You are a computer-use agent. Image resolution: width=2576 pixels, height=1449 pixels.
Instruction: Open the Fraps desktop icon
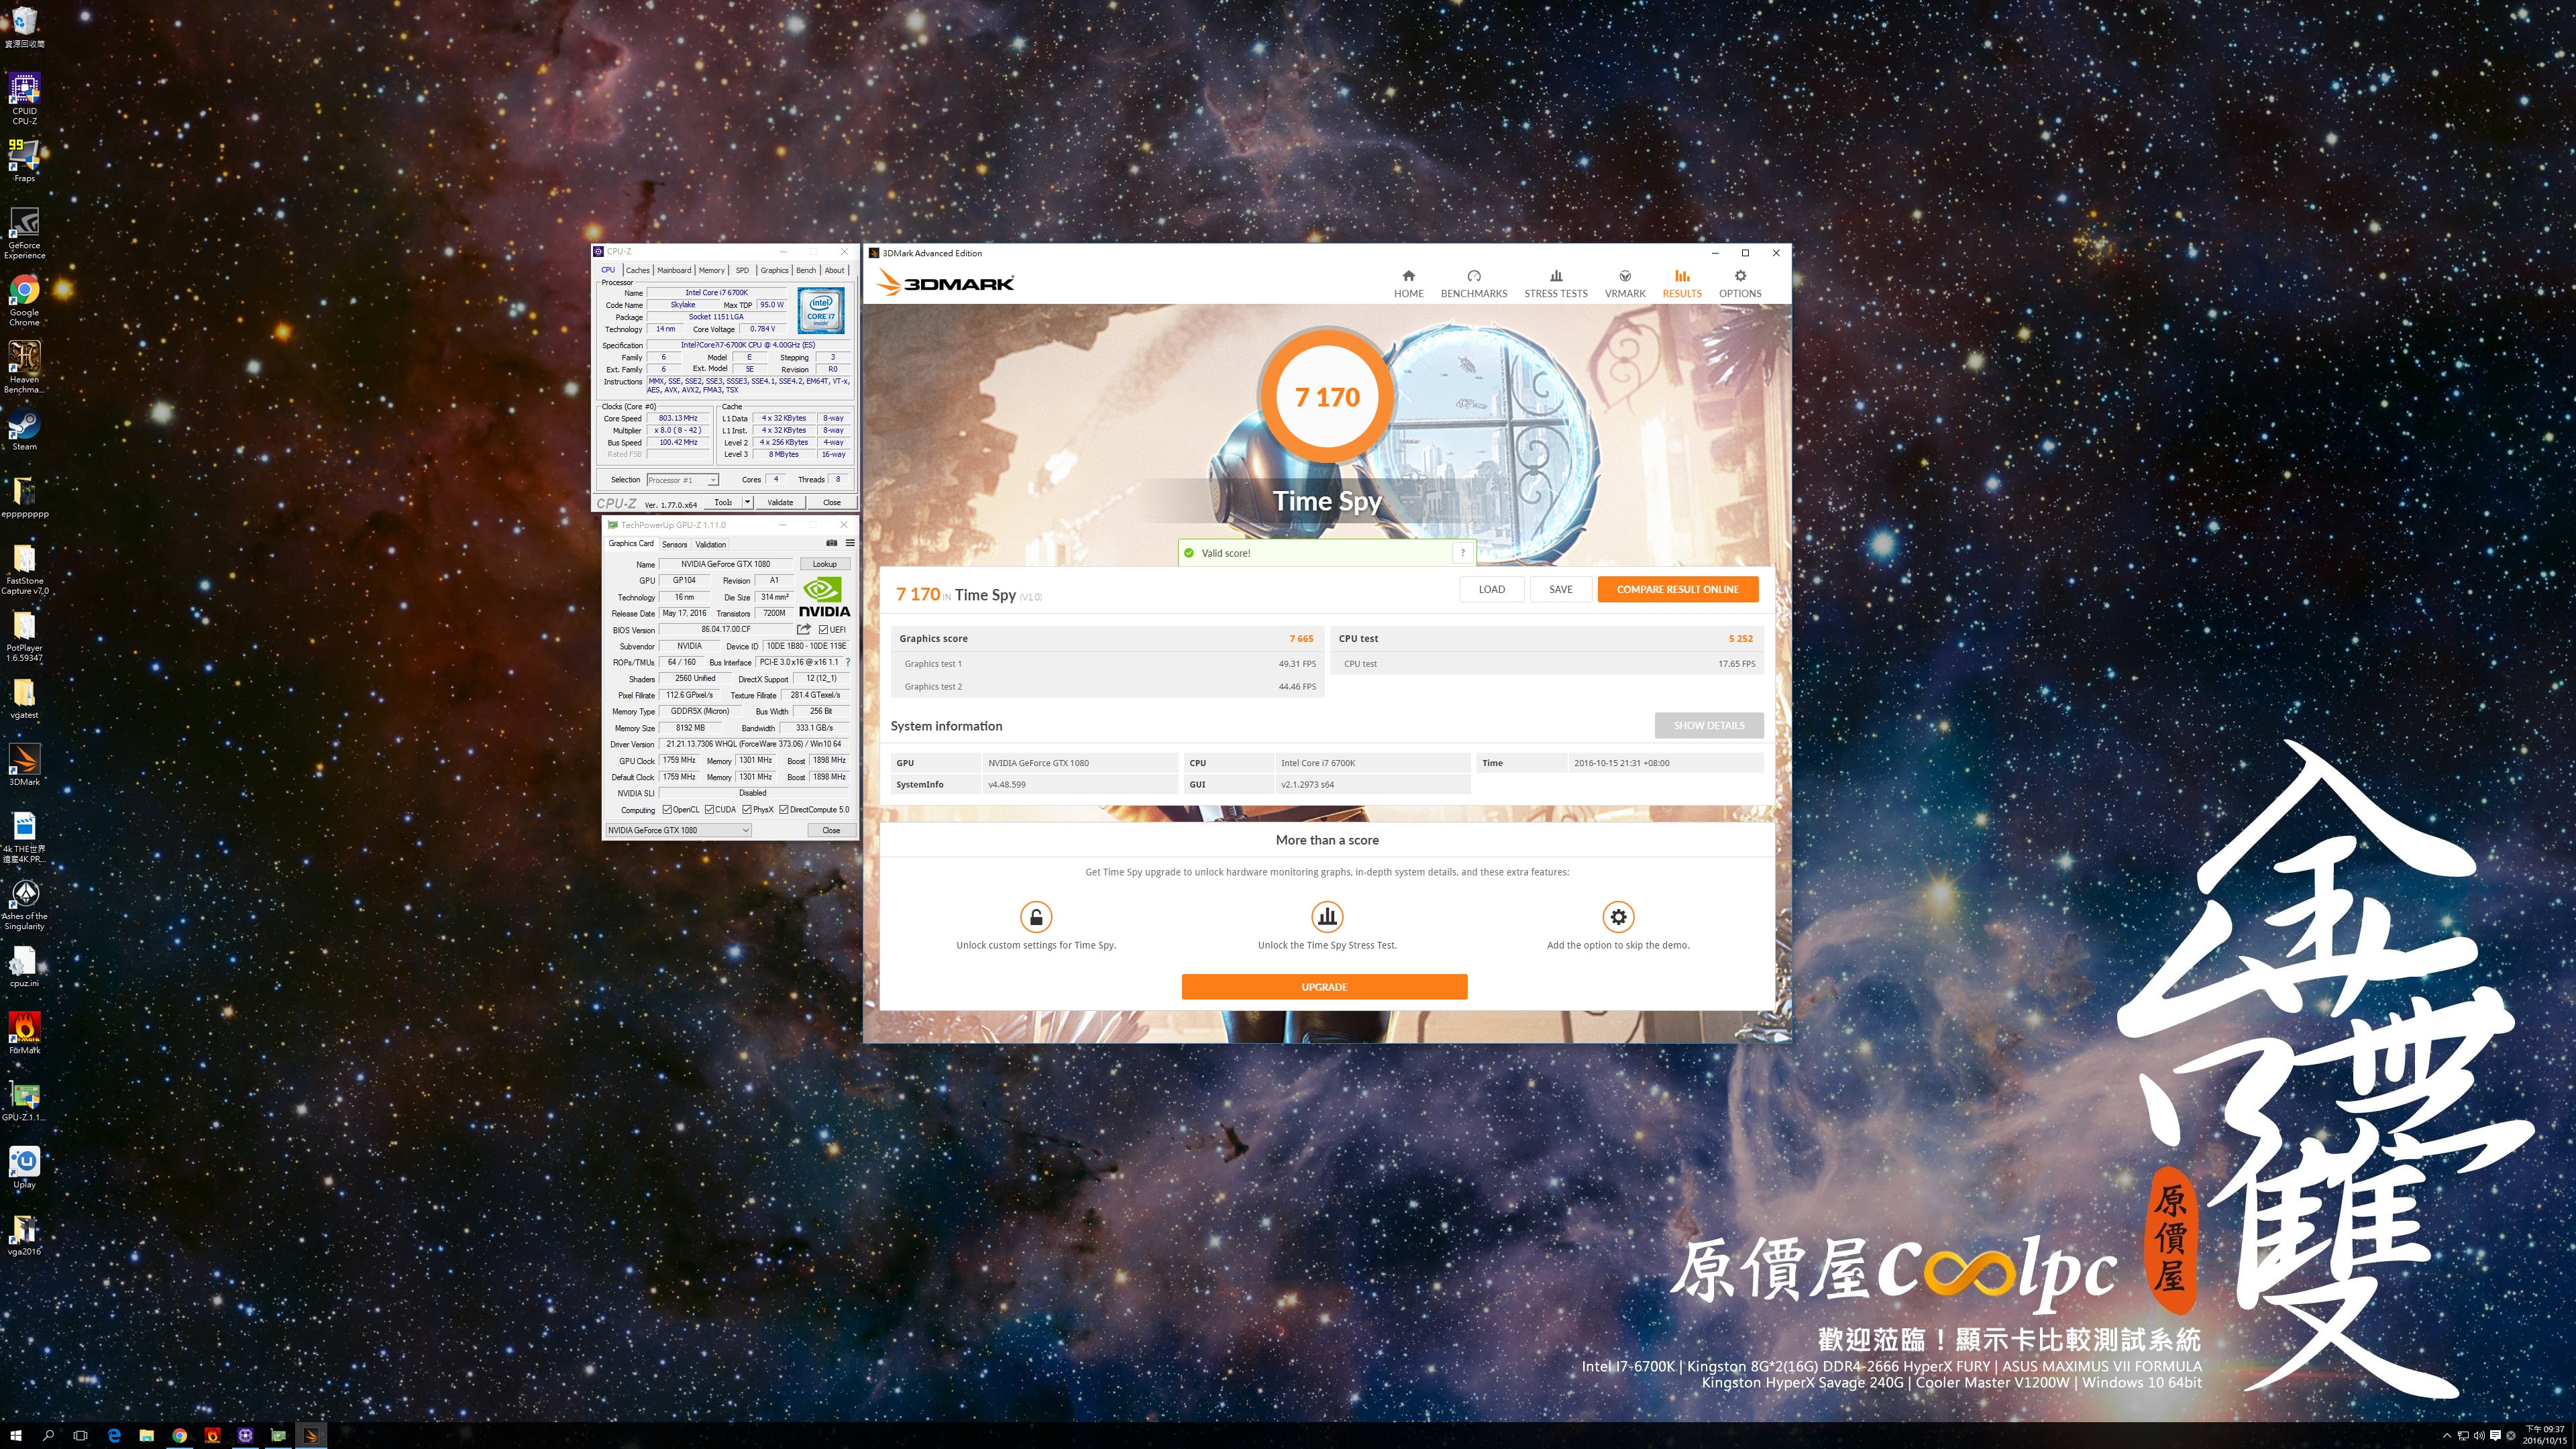pyautogui.click(x=24, y=160)
